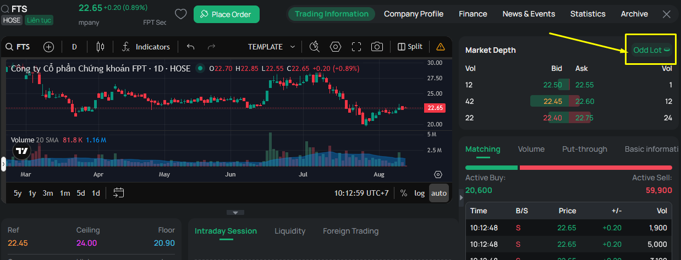
Task: Open the go-to-date calendar icon
Action: 119,193
